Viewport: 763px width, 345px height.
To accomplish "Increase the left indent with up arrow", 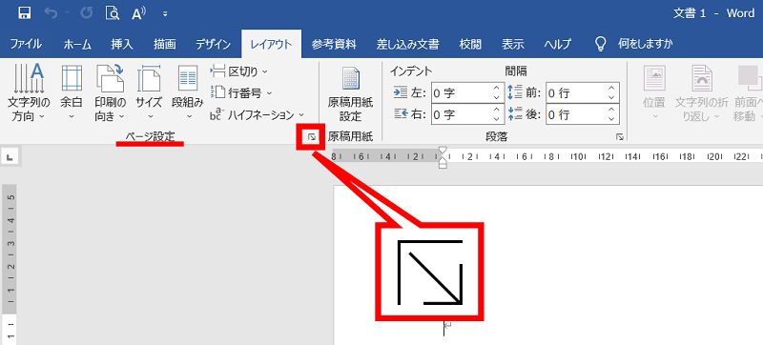I will point(496,88).
